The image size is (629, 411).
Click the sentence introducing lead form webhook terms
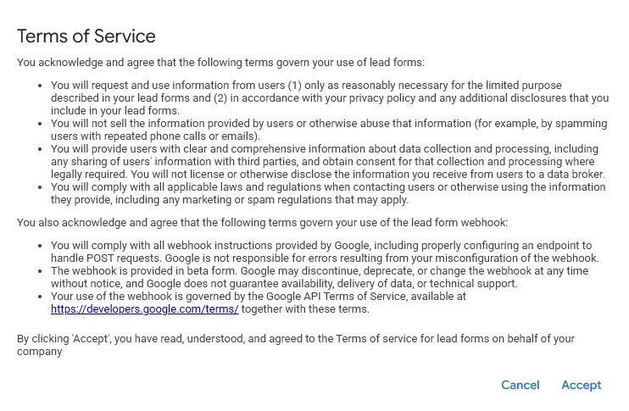point(262,223)
